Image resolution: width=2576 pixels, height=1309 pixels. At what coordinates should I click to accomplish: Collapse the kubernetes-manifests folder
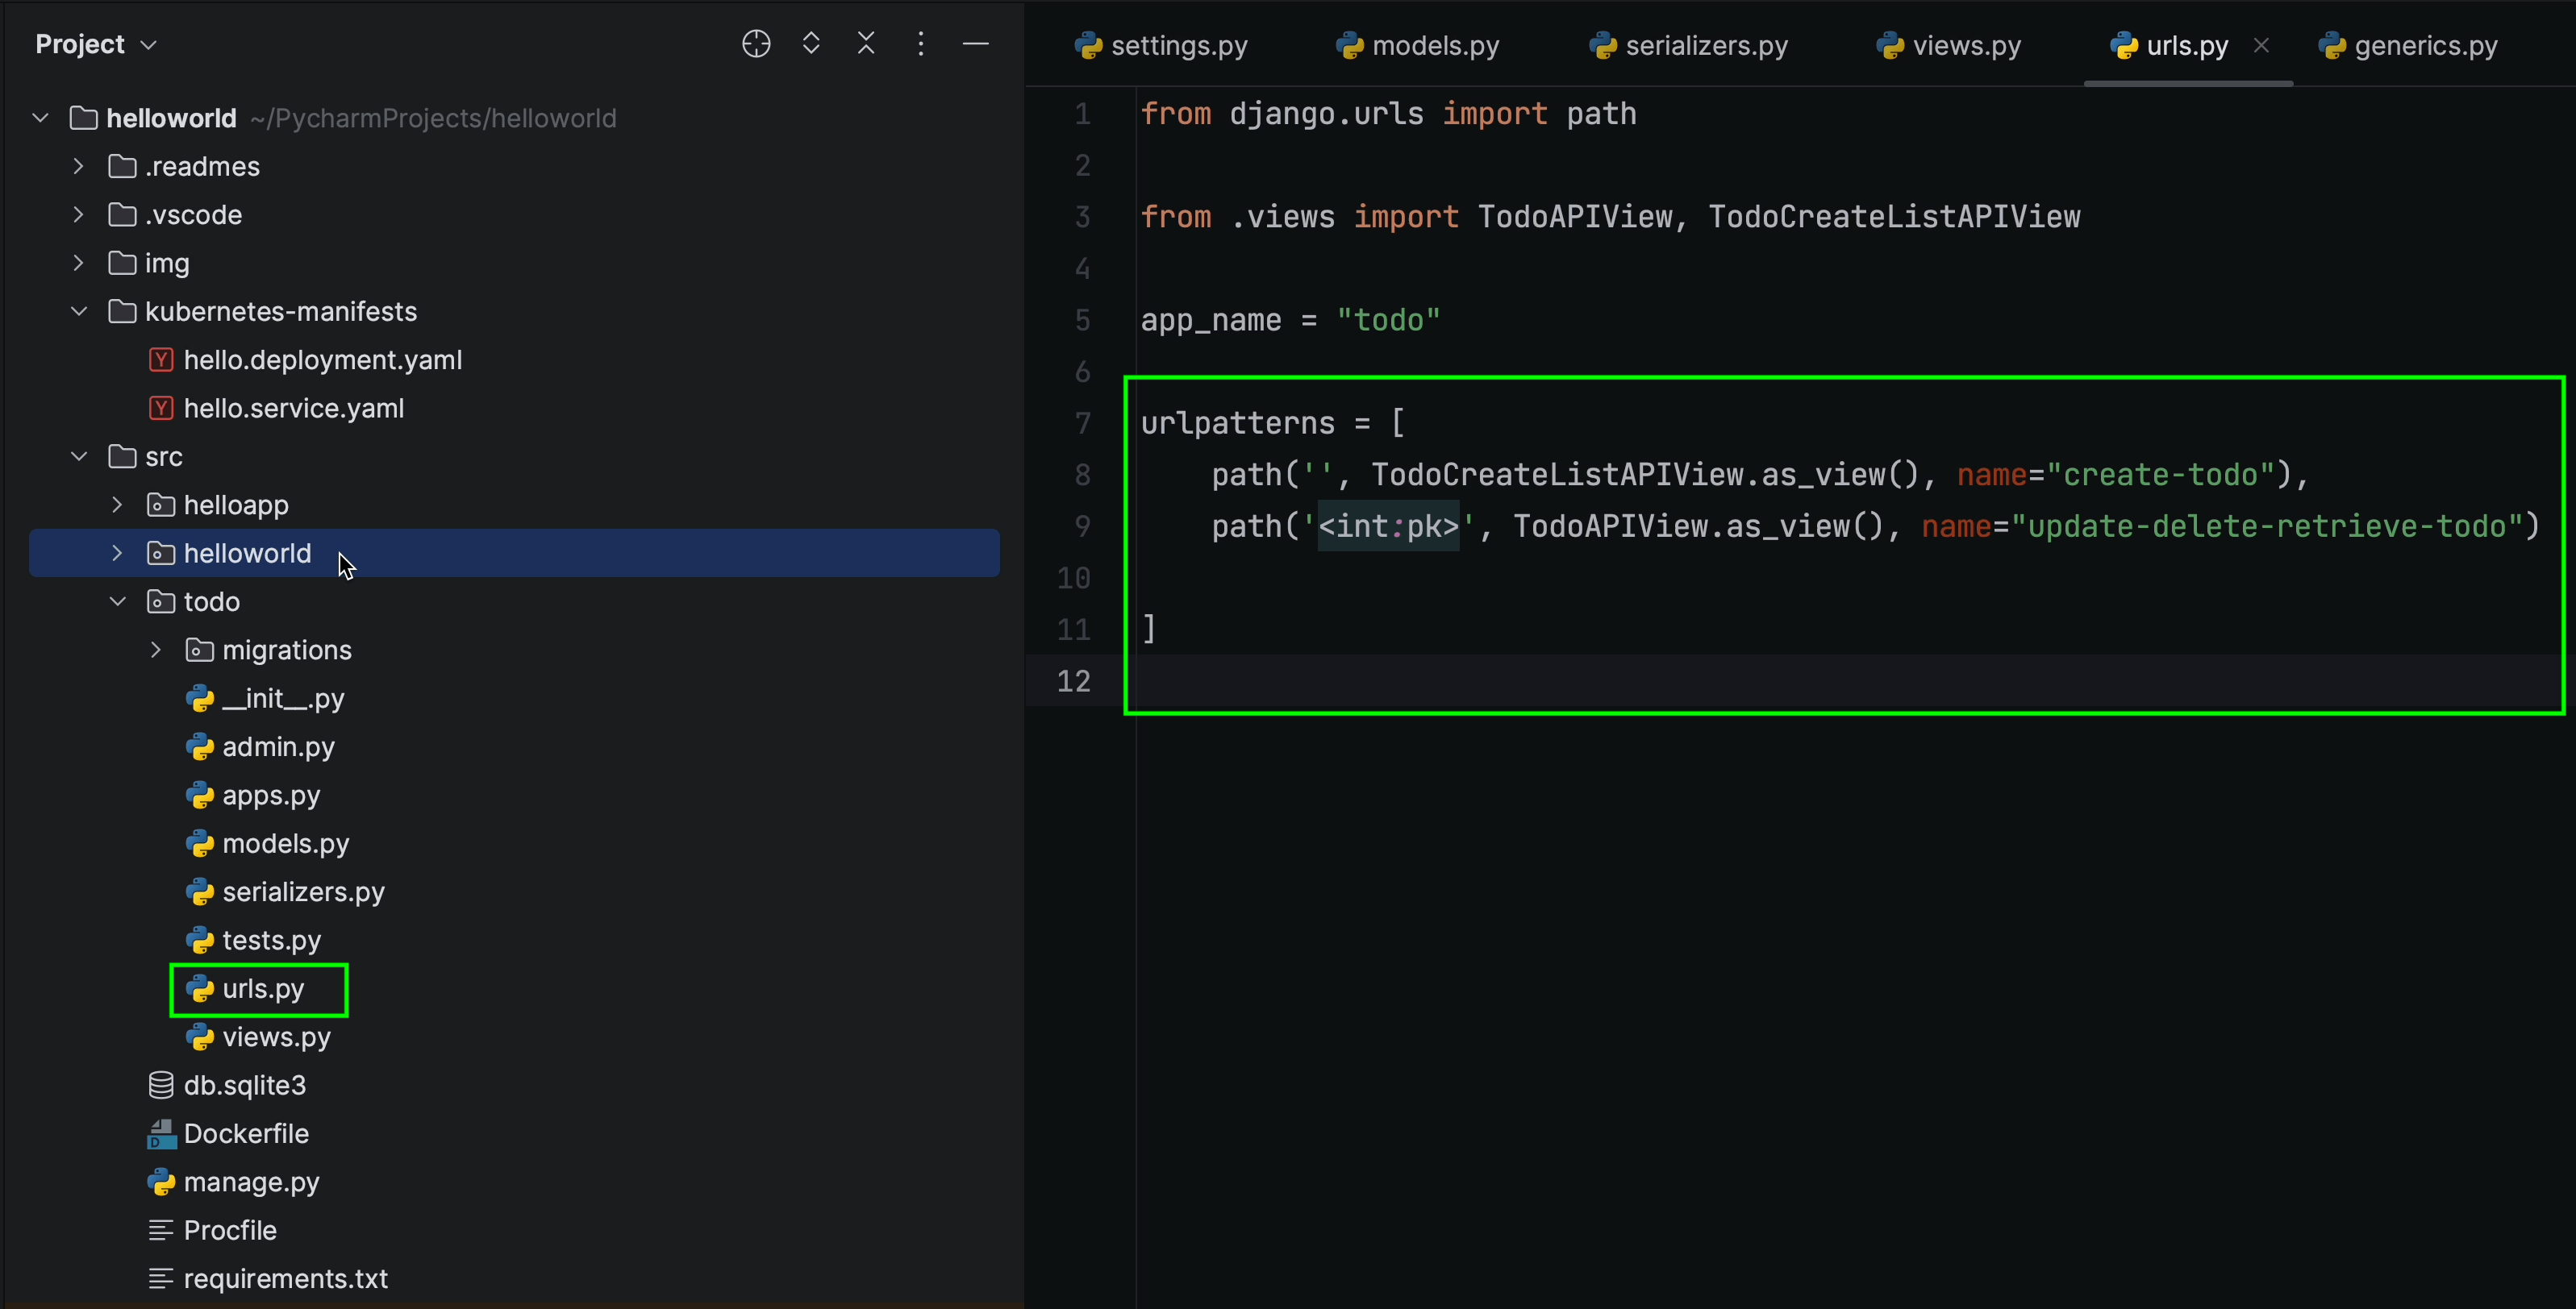(78, 311)
